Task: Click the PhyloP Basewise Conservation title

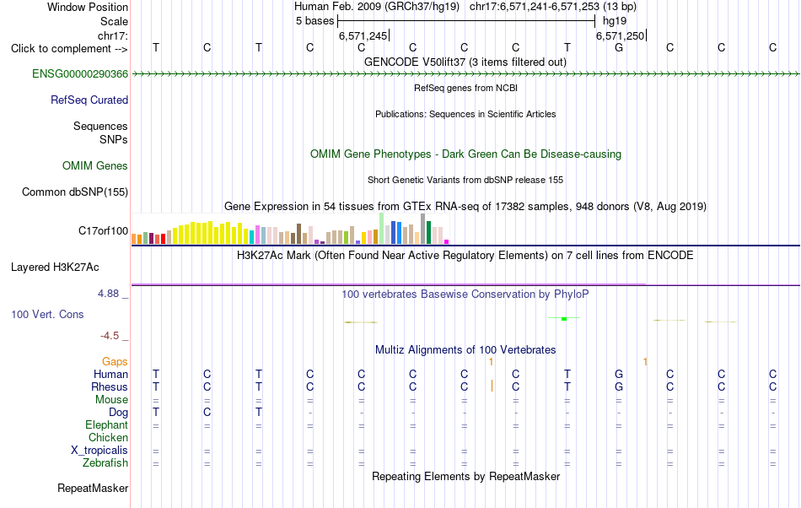Action: [x=465, y=295]
